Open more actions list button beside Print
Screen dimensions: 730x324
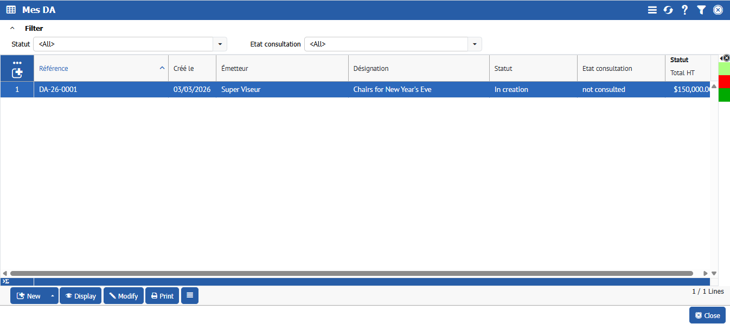[x=190, y=295]
